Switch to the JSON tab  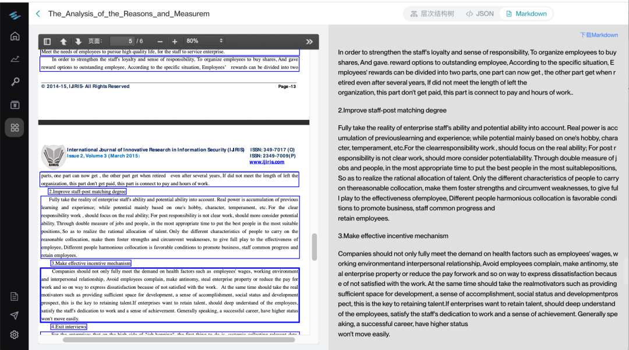(x=480, y=13)
